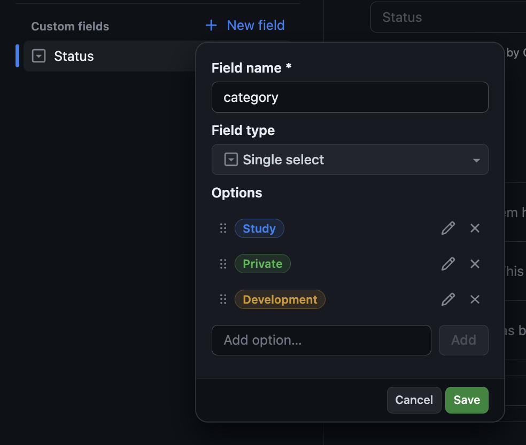Click the X icon to remove Study option
The height and width of the screenshot is (445, 526).
click(x=475, y=228)
